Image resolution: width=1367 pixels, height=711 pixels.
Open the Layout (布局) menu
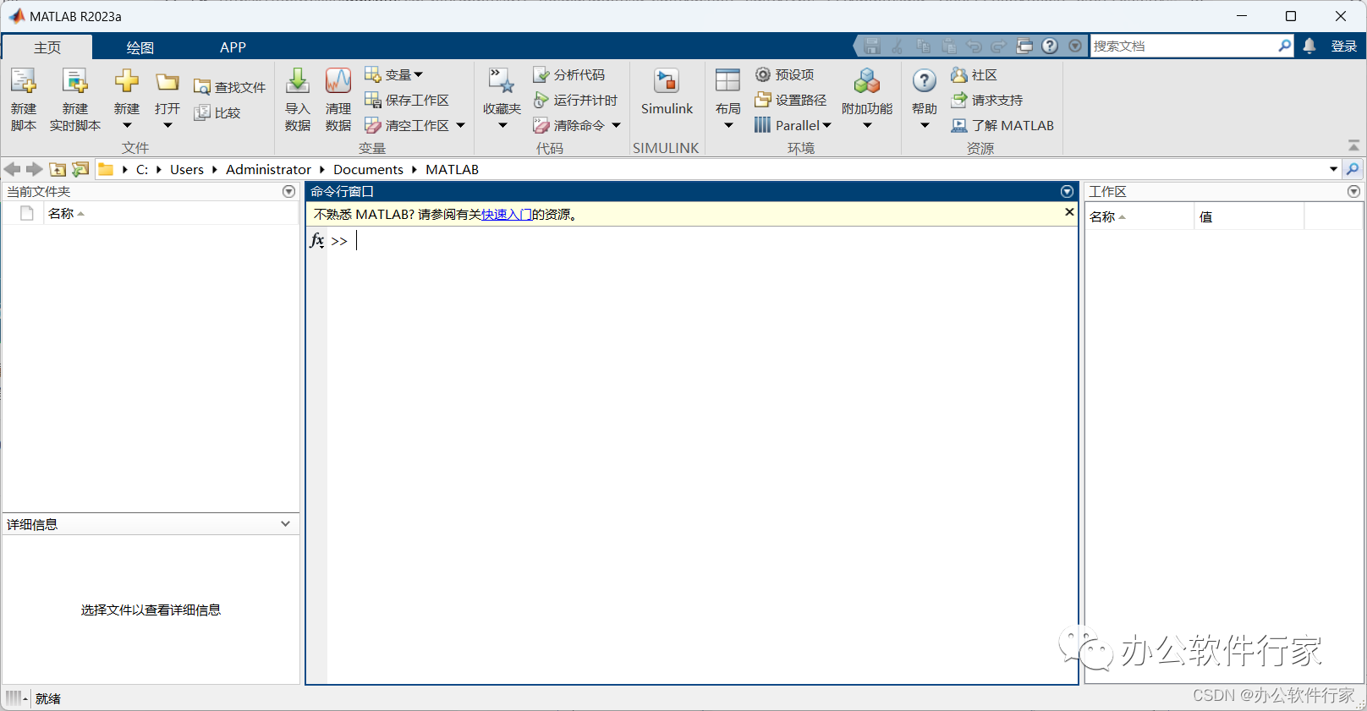[x=727, y=98]
